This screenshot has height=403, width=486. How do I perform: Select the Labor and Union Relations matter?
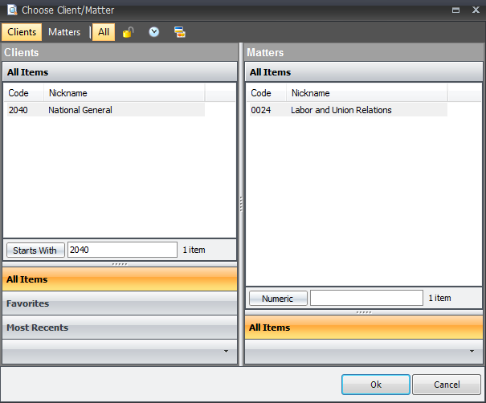(x=341, y=110)
